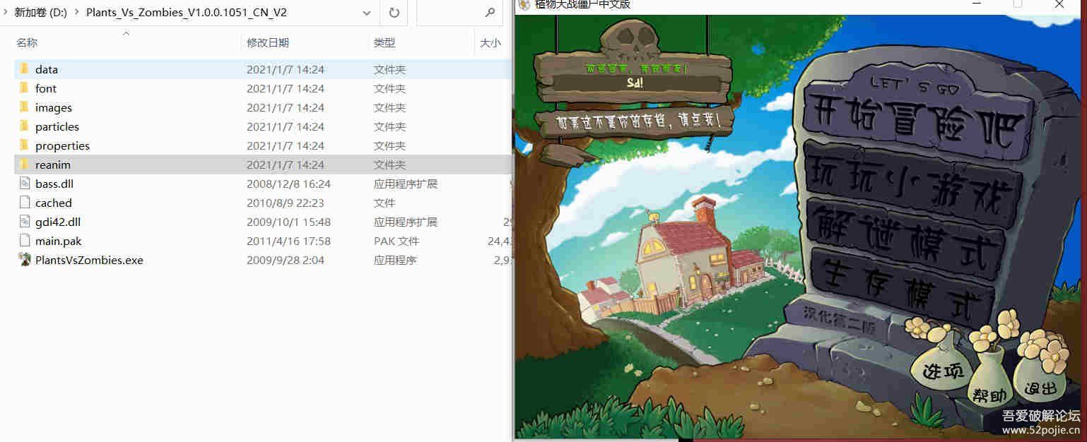Click the PAK 文件 type cell
Viewport: 1087px width, 442px height.
396,241
